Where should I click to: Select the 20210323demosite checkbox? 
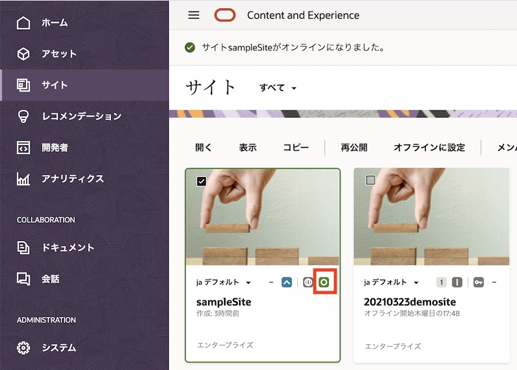(370, 180)
